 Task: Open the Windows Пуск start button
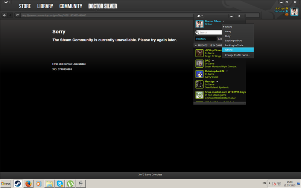pos(6,183)
